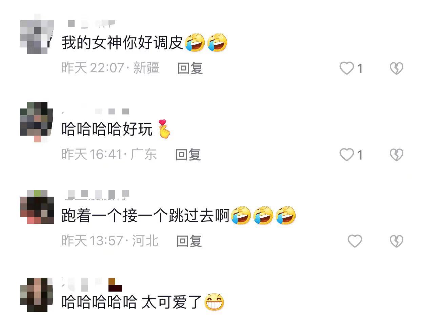Image resolution: width=421 pixels, height=317 pixels.
Task: Tap broken heart on 广东 comment
Action: (396, 155)
